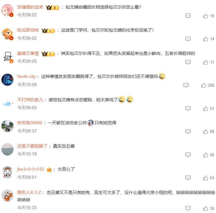Reply to 热带鱼00999's comment
This screenshot has width=216, height=213.
point(188,132)
